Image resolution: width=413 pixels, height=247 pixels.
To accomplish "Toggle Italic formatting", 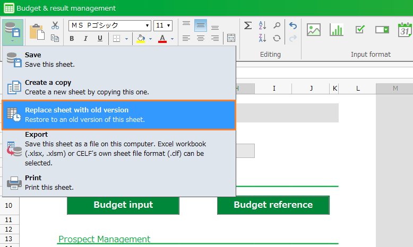I will coord(86,39).
